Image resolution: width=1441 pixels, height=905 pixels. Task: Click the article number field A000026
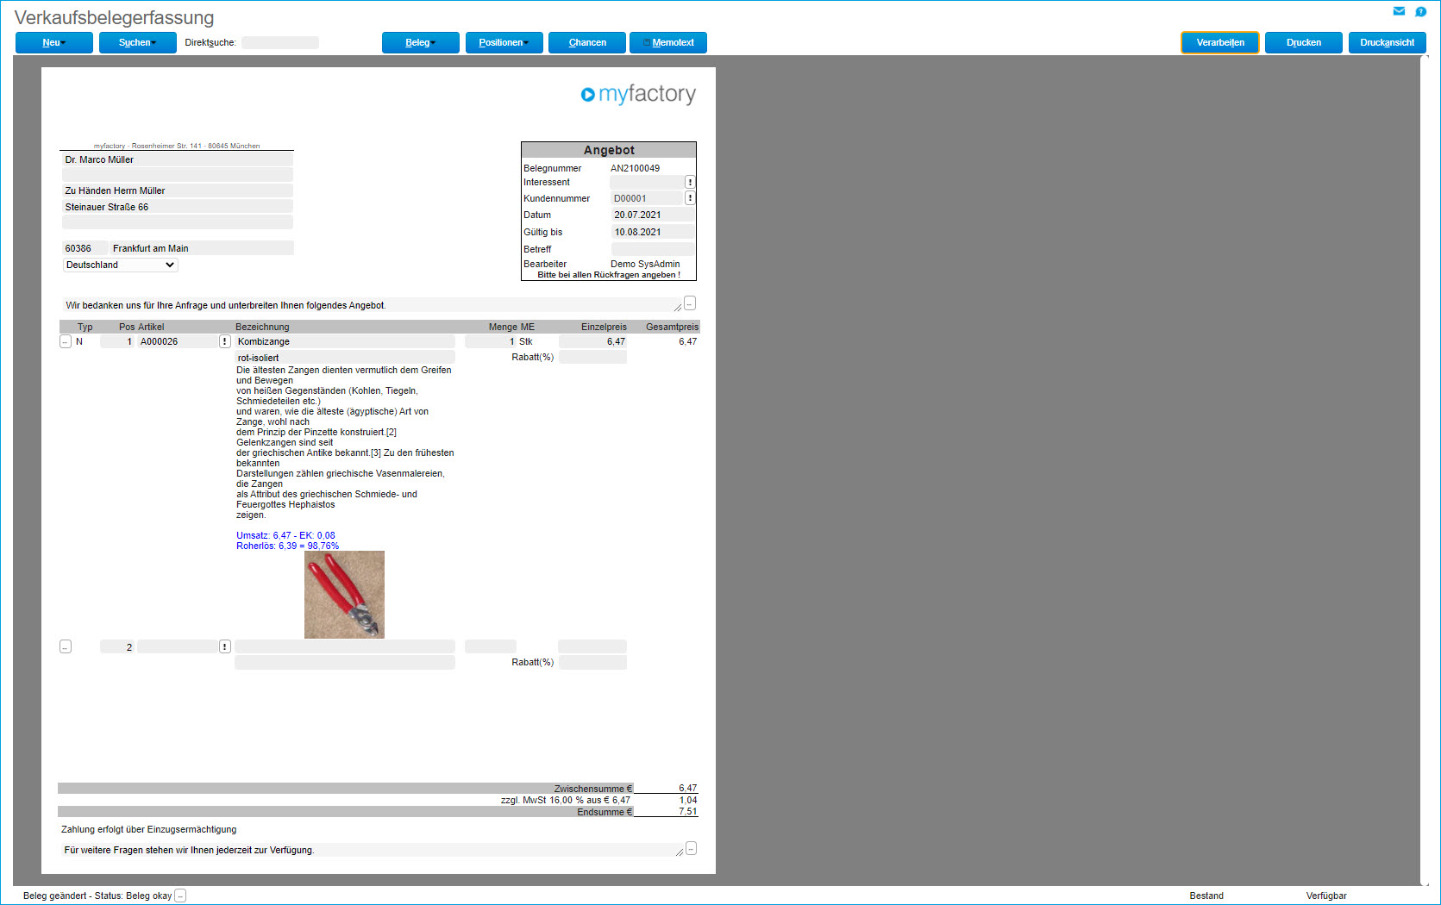pos(178,342)
